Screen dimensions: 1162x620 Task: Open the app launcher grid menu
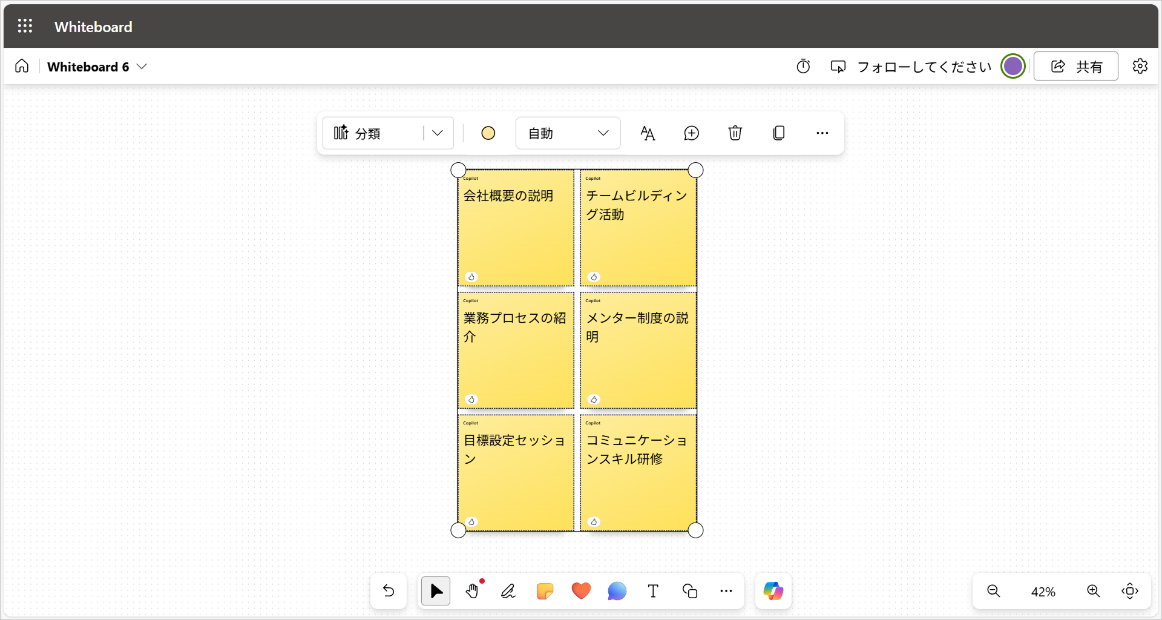coord(25,26)
